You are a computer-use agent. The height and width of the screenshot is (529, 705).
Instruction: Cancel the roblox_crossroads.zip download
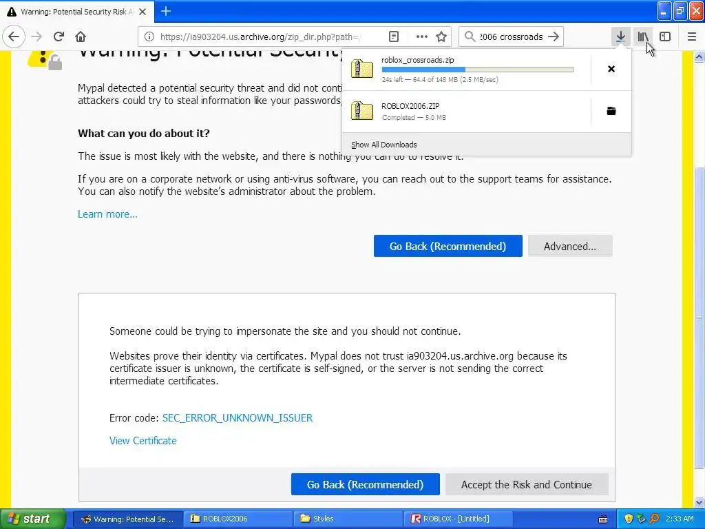(611, 69)
